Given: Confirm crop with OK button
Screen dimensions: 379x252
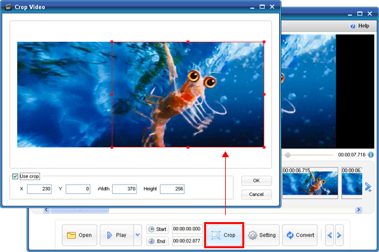Looking at the screenshot, I should (x=256, y=181).
